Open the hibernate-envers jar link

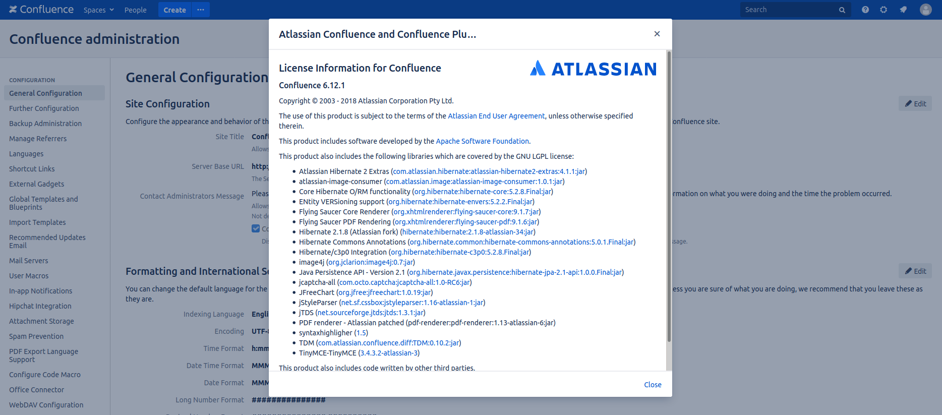pyautogui.click(x=460, y=202)
